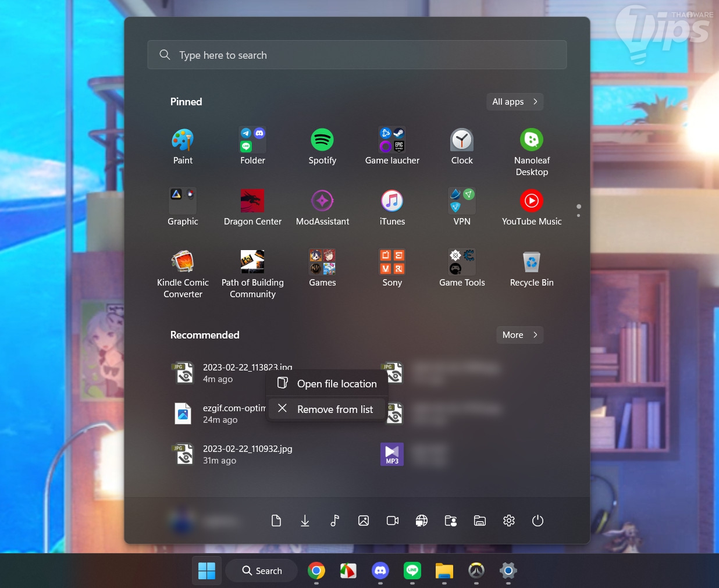Image resolution: width=719 pixels, height=588 pixels.
Task: Open the Paint app
Action: [x=183, y=147]
